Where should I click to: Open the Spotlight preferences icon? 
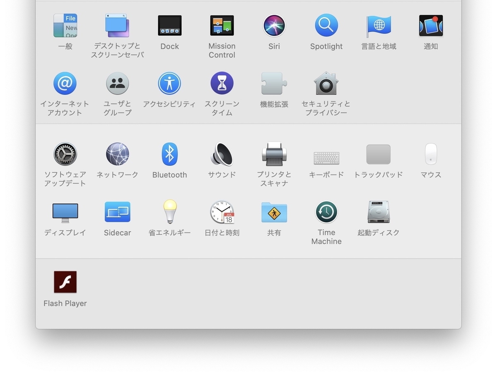[x=326, y=26]
